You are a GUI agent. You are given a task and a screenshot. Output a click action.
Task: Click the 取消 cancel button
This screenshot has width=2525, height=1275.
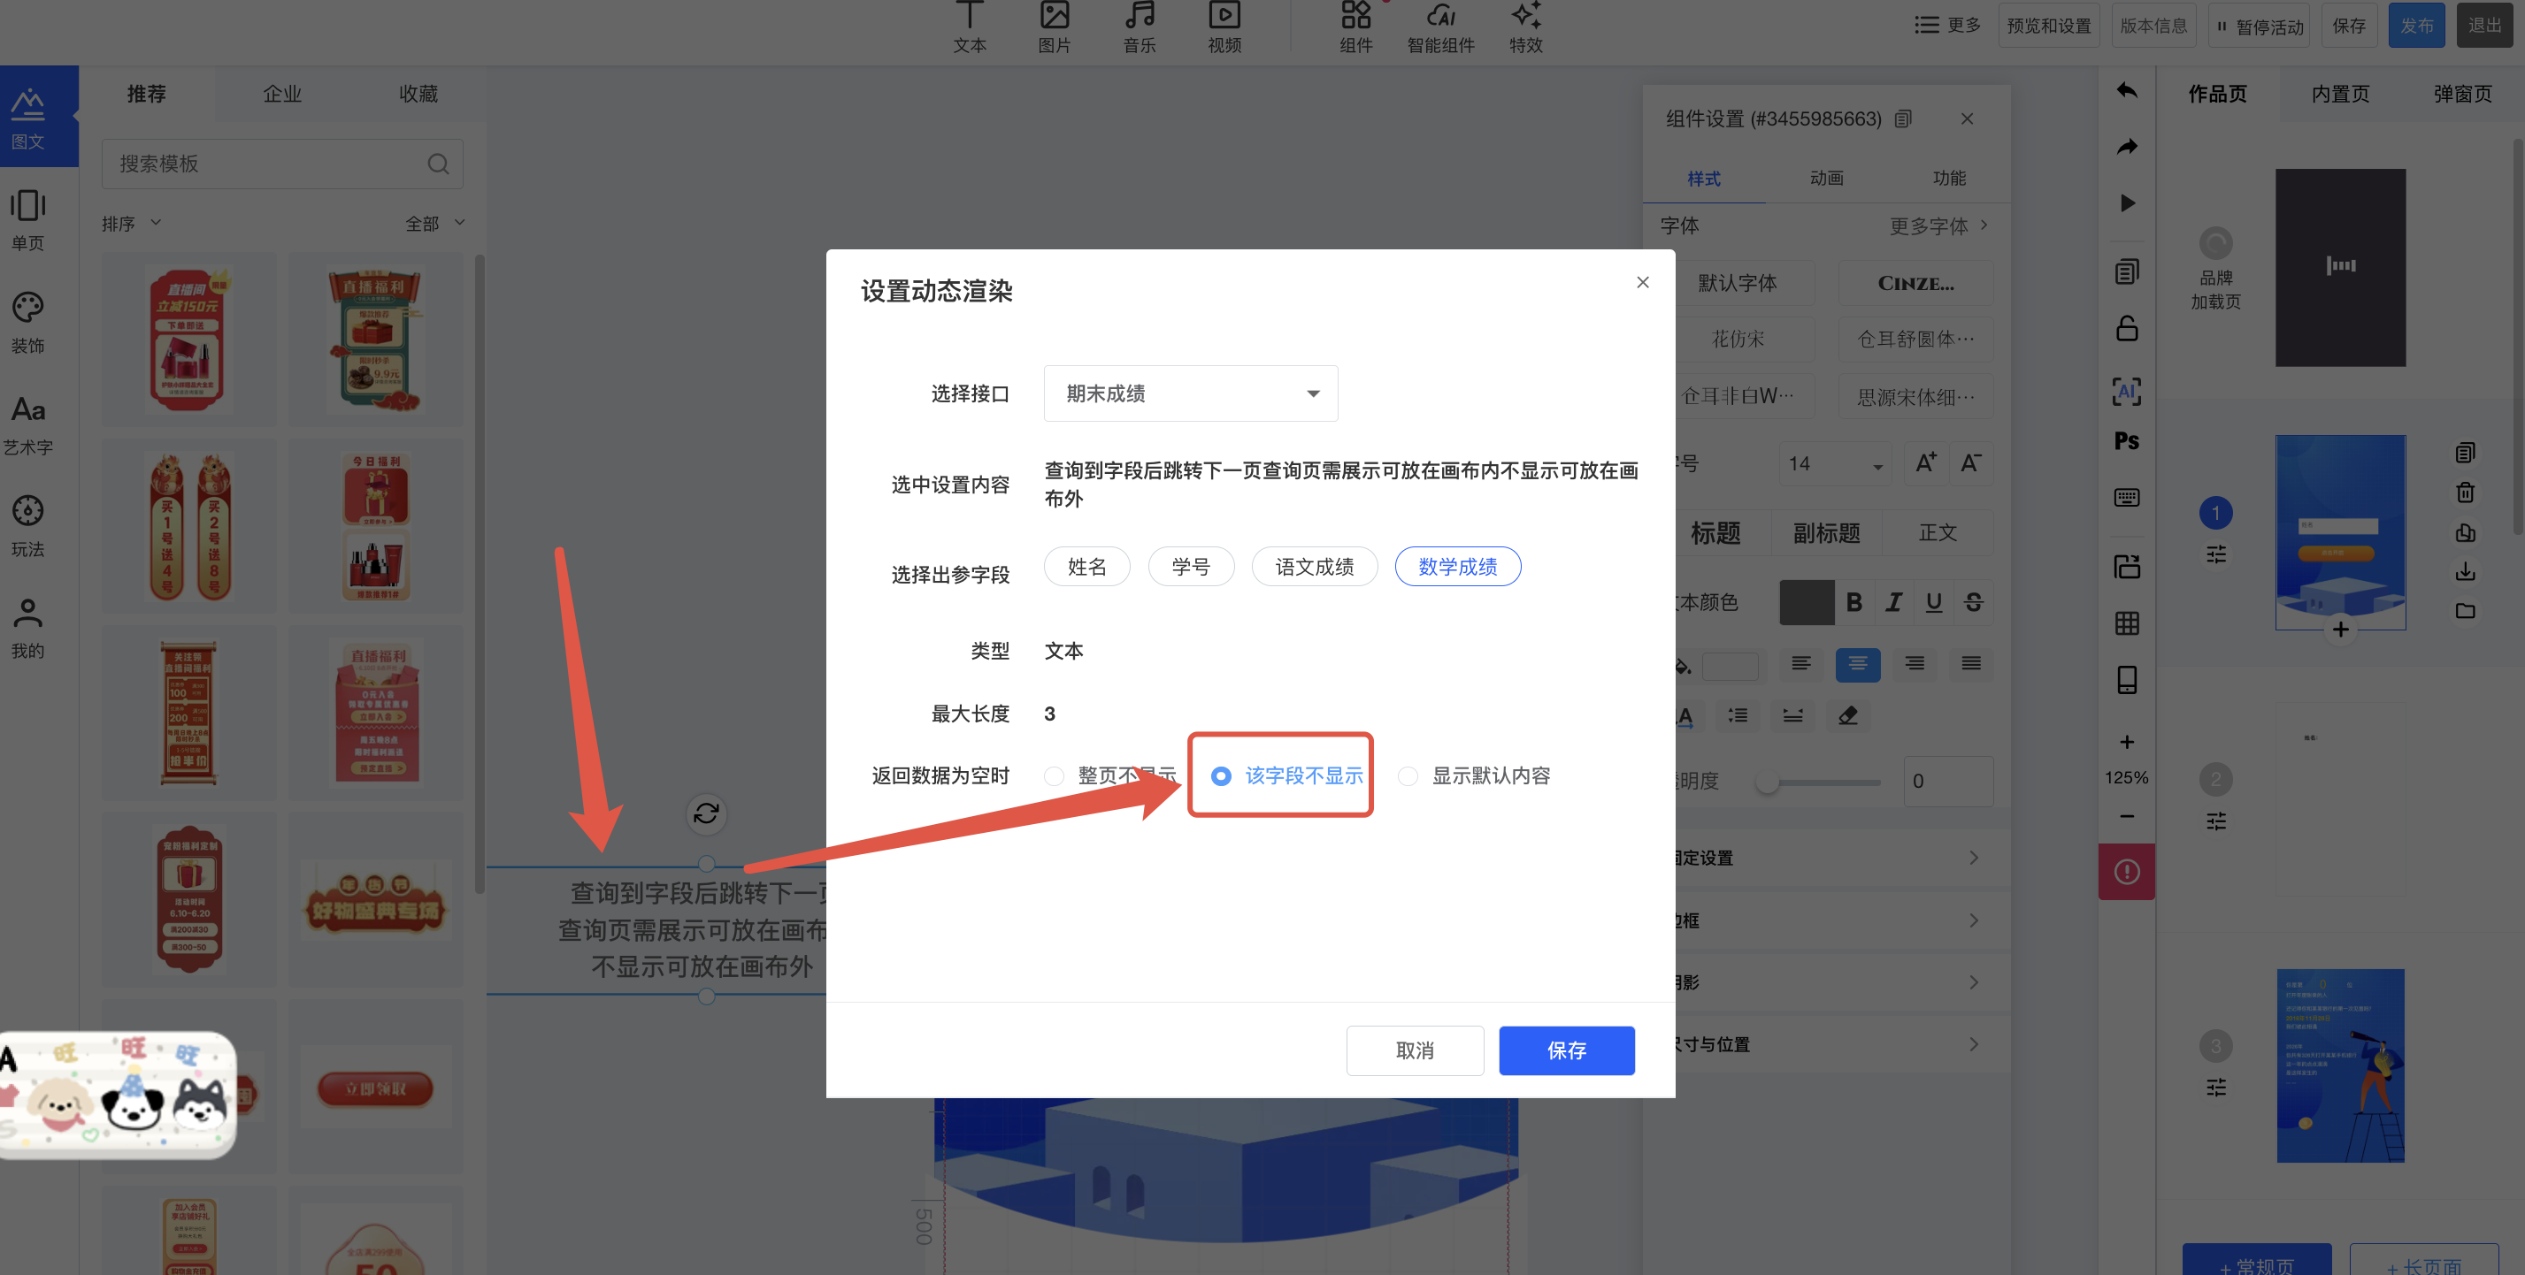point(1414,1050)
